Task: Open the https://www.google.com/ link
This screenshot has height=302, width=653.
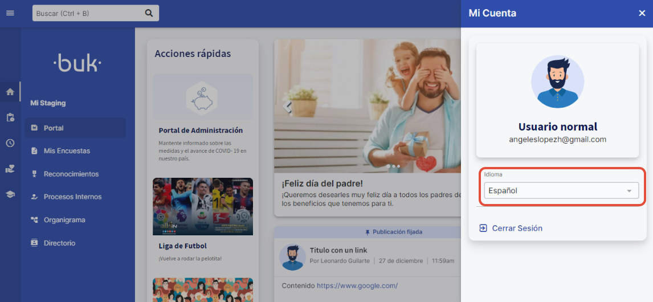Action: tap(357, 285)
